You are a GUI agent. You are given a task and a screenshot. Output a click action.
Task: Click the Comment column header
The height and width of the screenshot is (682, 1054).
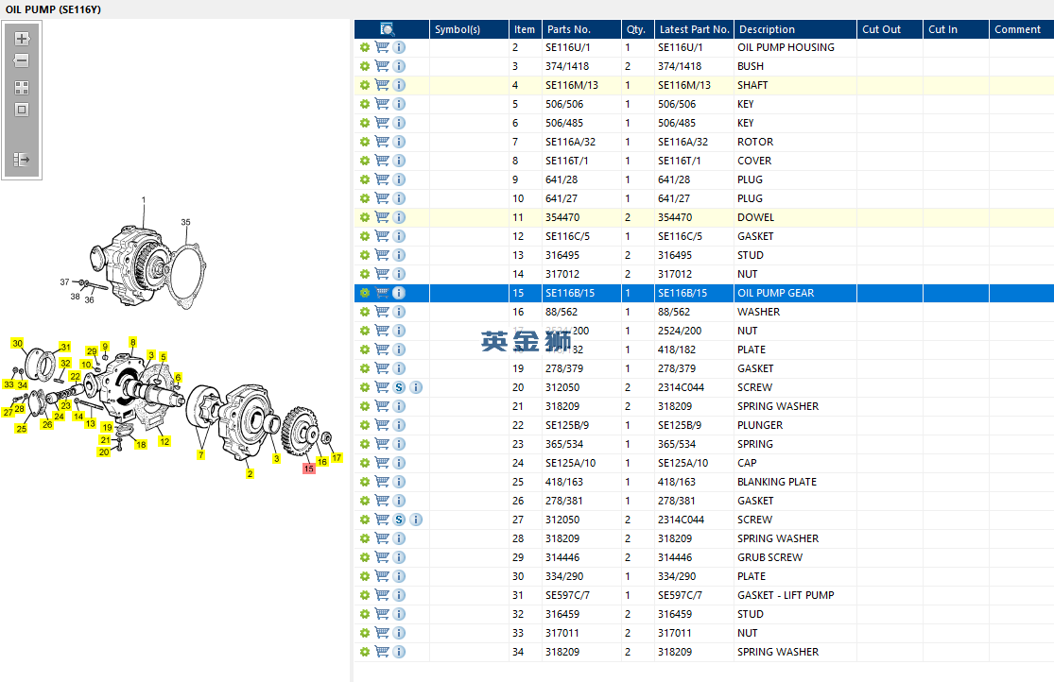click(x=1022, y=29)
